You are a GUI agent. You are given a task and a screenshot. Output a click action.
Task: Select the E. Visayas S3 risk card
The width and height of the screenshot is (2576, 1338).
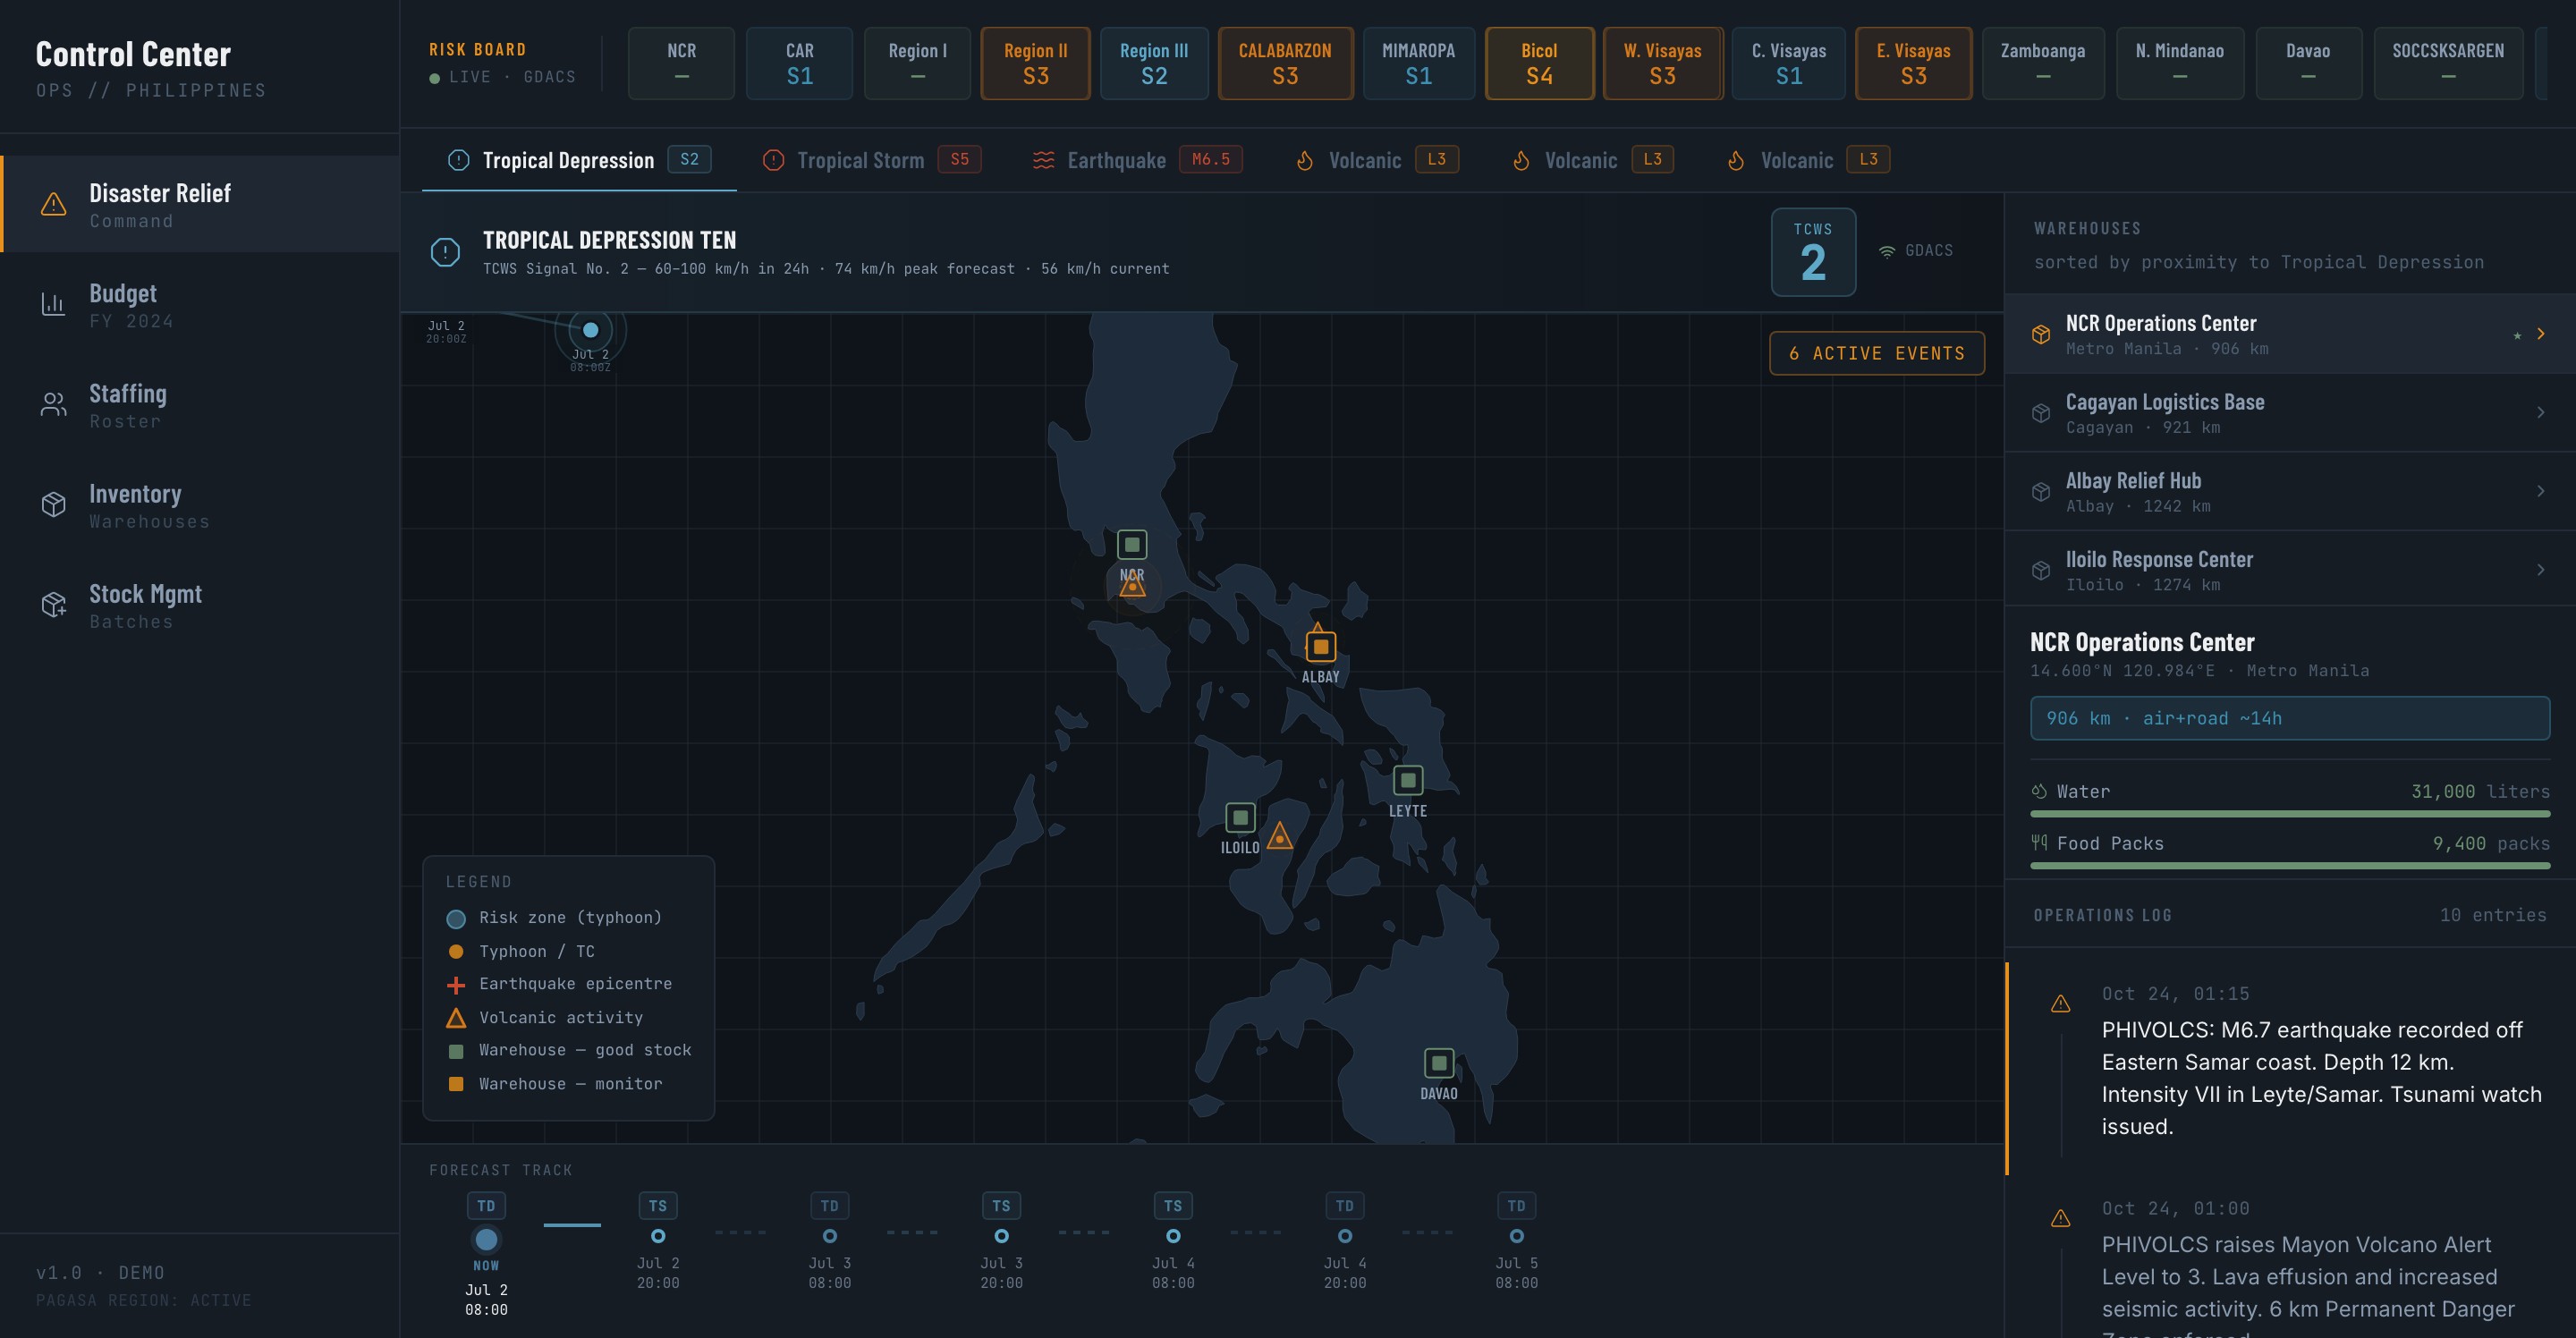pyautogui.click(x=1913, y=63)
